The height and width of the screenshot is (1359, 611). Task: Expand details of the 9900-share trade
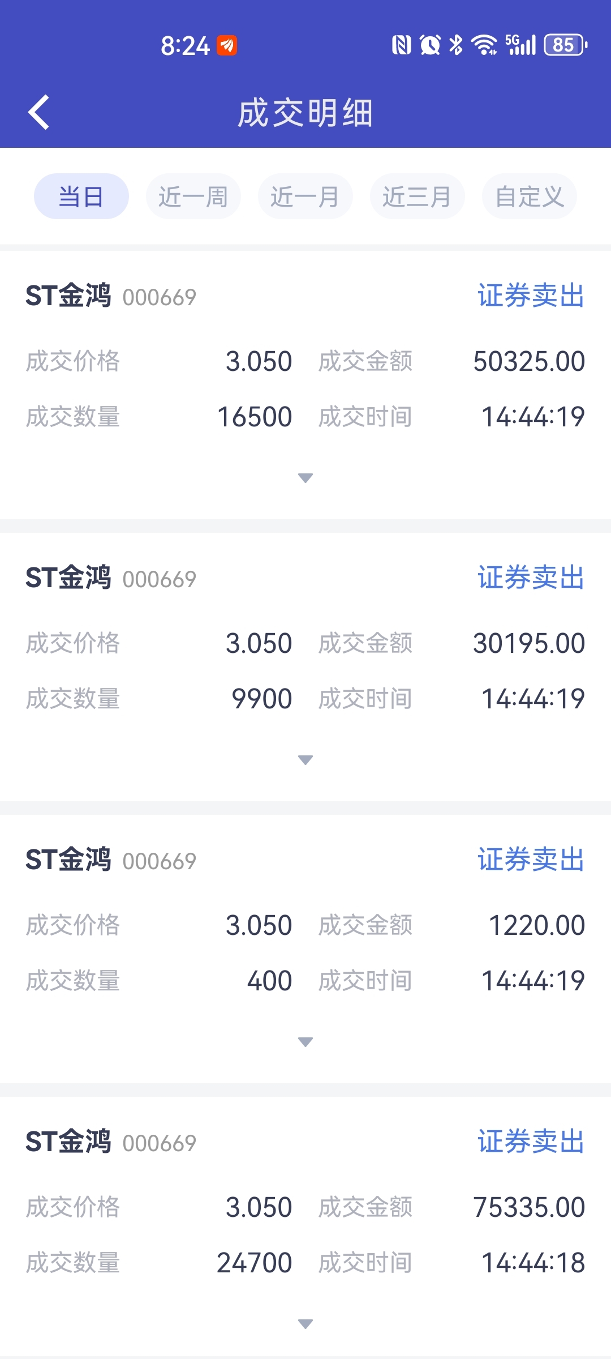point(305,760)
